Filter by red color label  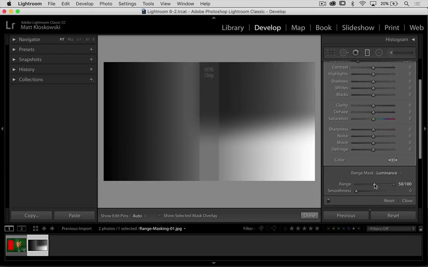(x=328, y=229)
